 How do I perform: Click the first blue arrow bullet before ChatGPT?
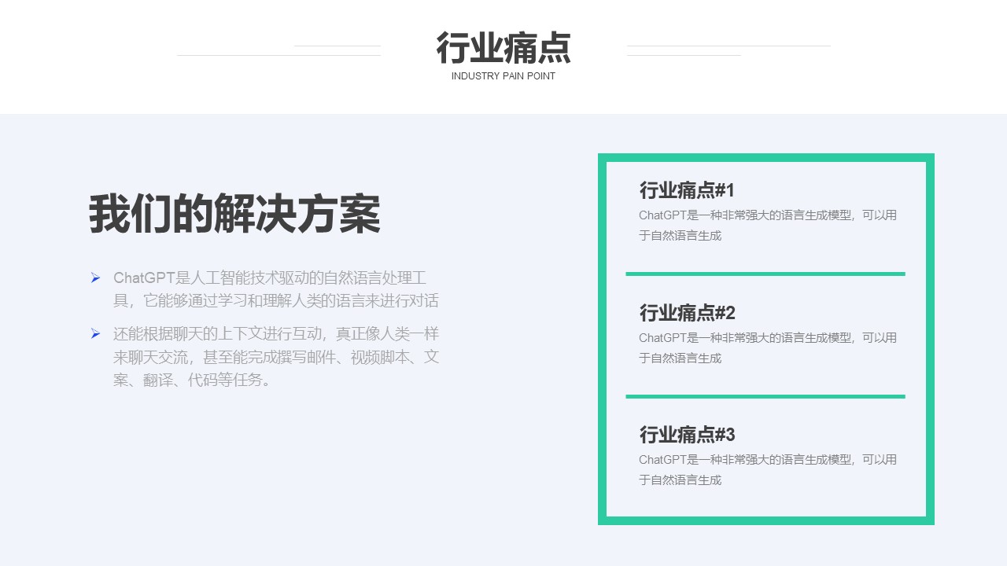tap(95, 277)
